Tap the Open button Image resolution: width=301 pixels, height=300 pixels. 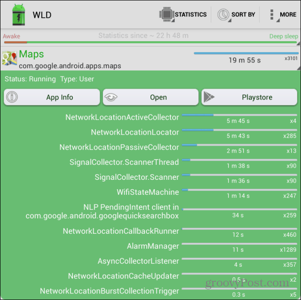150,97
